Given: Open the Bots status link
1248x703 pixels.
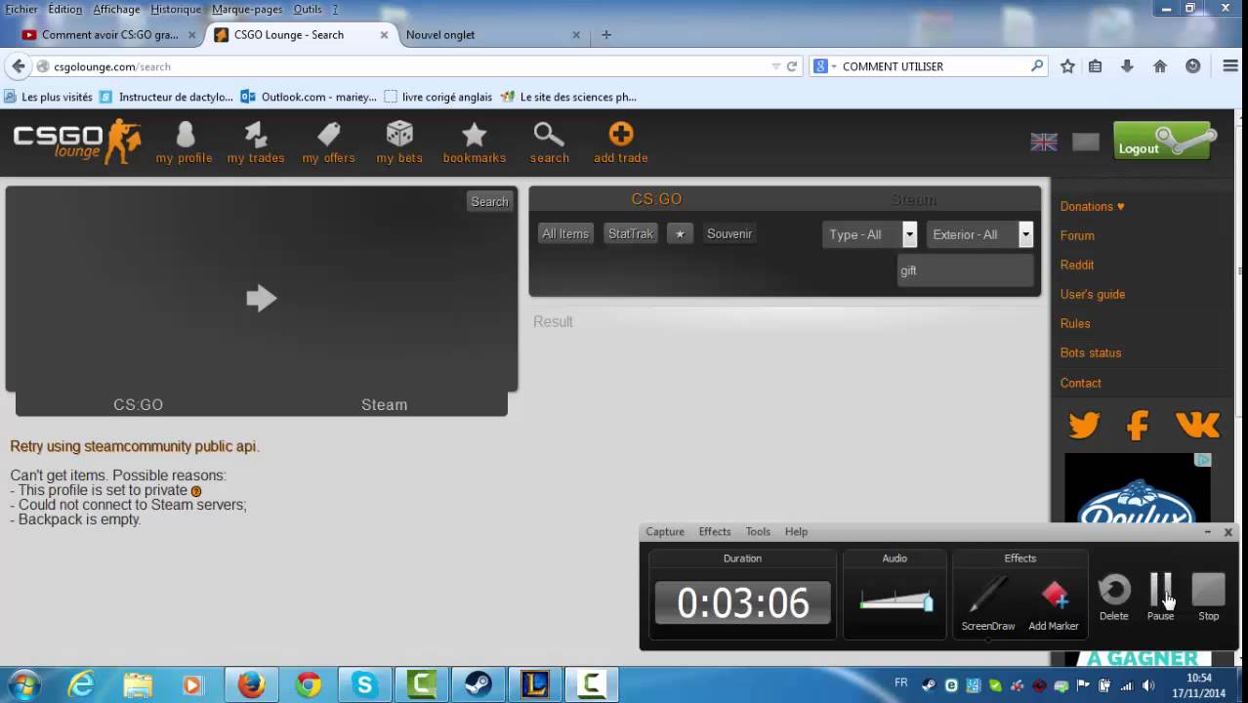Looking at the screenshot, I should click(1091, 352).
